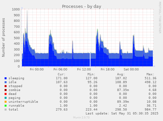Click the 700 y-axis tick label
Viewport: 163px width, 121px height.
coord(17,26)
